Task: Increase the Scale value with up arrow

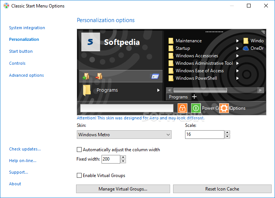Action: (x=227, y=132)
